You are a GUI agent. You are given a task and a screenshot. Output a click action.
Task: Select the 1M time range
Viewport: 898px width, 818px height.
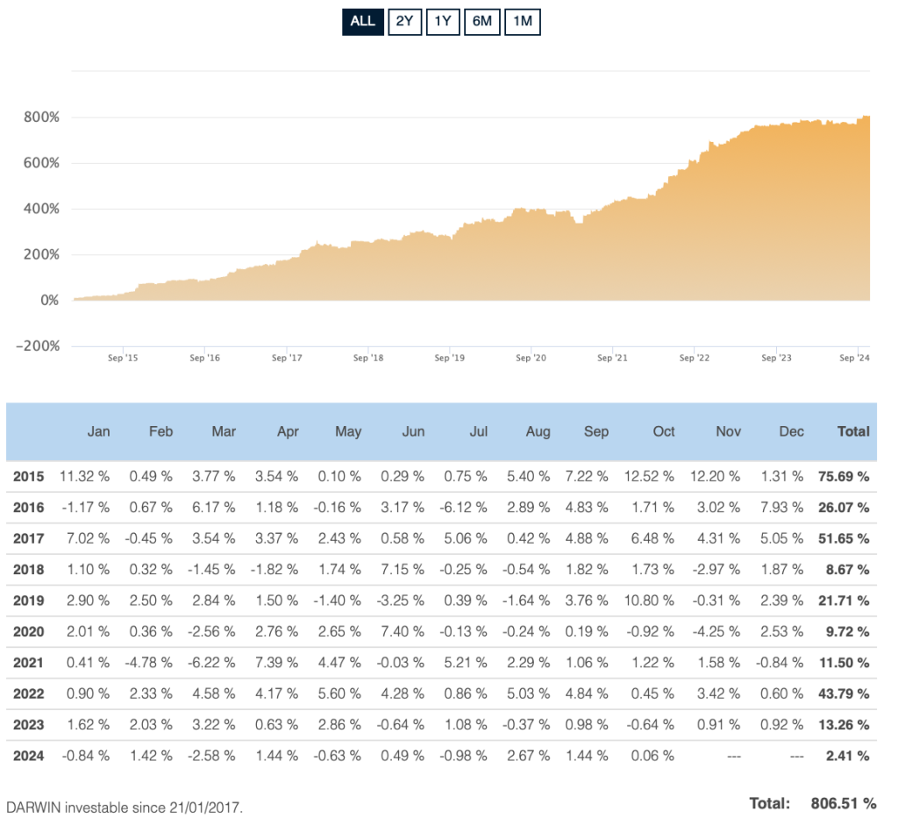pos(523,22)
